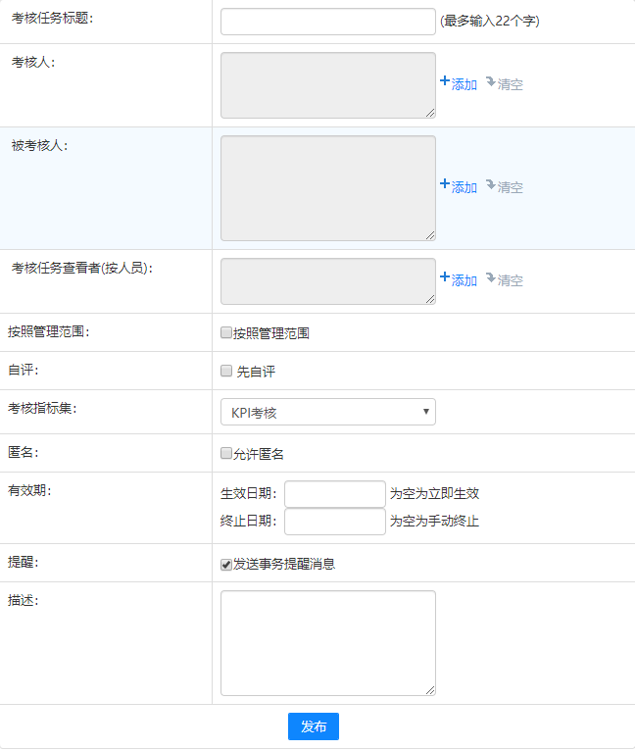635x750 pixels.
Task: Click the 清空 arrow icon for 考核任务查看者
Action: (490, 278)
